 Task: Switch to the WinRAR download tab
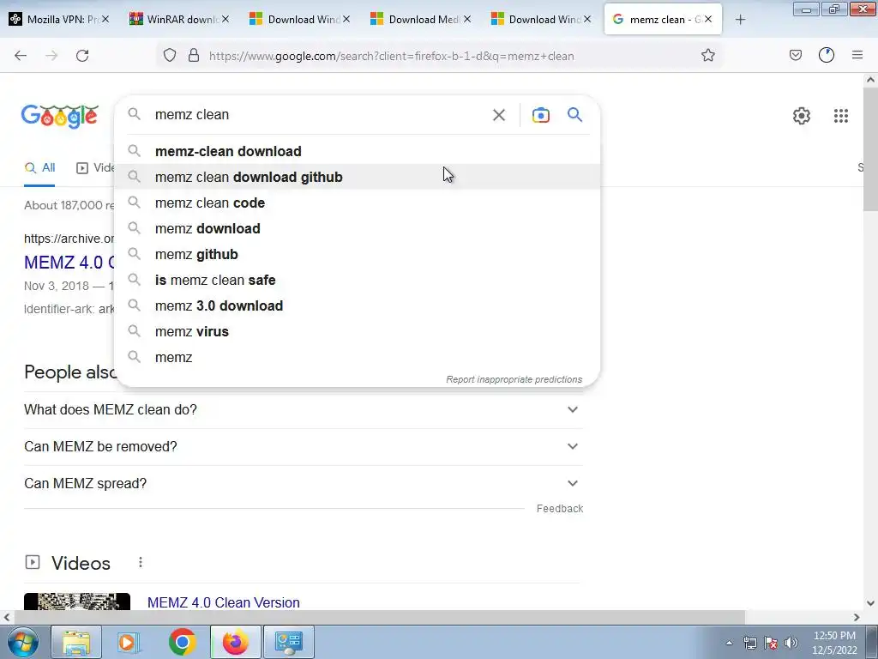point(179,20)
